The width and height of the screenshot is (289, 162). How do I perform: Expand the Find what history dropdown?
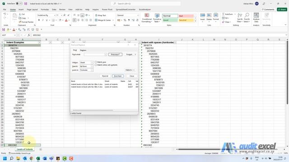coord(106,54)
